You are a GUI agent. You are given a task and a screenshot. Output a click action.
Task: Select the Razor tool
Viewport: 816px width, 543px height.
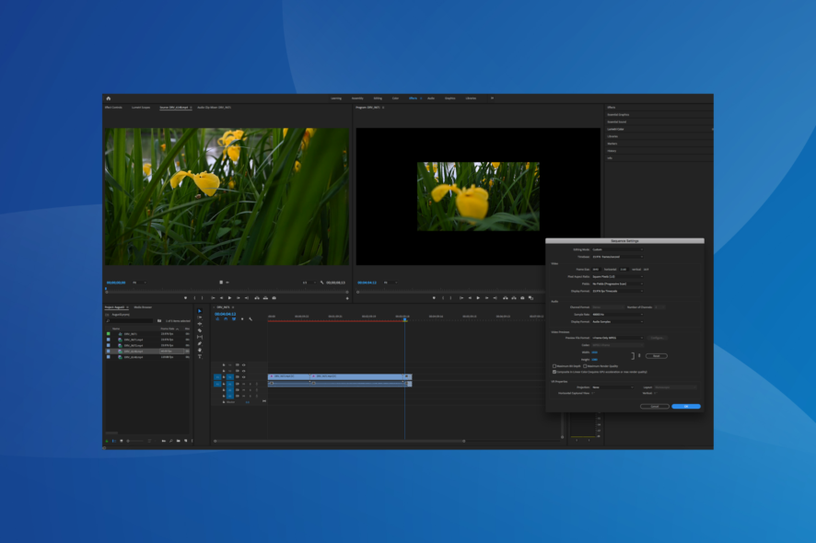pos(199,330)
